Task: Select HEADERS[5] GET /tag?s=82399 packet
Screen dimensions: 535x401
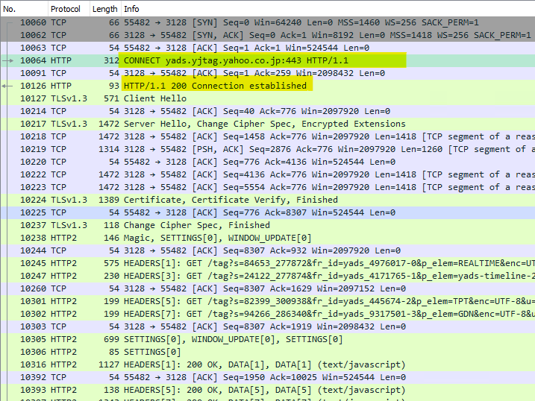Action: pos(267,301)
